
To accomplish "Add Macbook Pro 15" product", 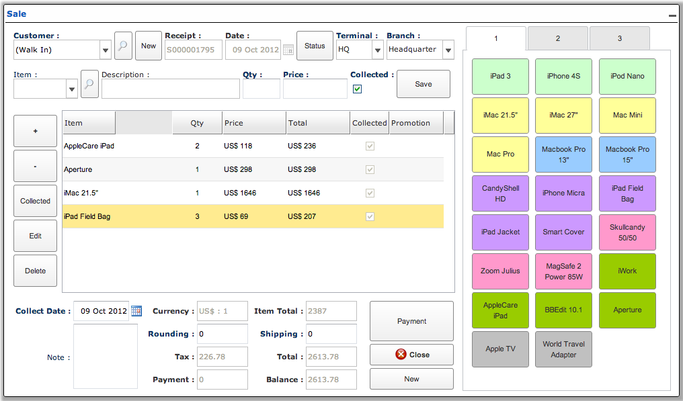I will [627, 154].
